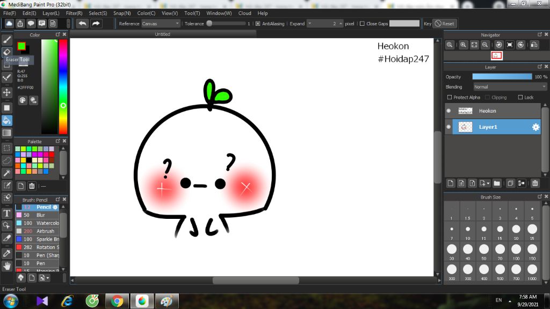Create new folder in Layer panel
Viewport: 550px width, 309px height.
(497, 183)
